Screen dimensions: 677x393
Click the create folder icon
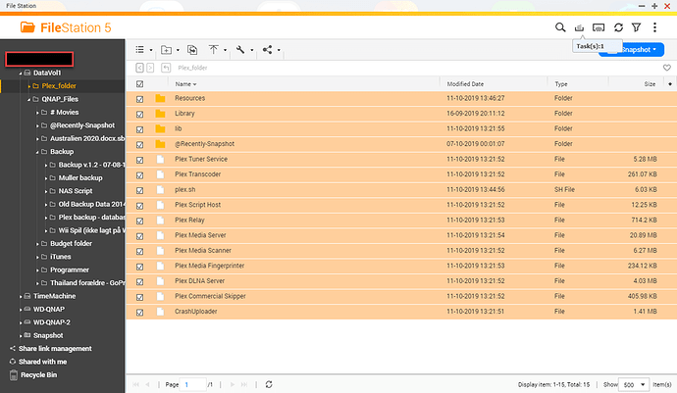pyautogui.click(x=166, y=50)
